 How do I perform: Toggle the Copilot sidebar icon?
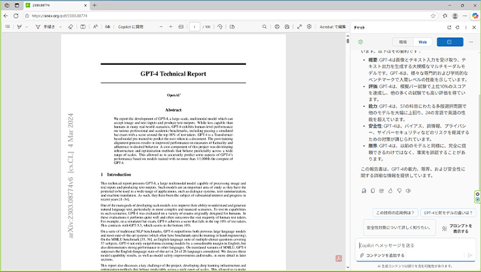pos(475,15)
